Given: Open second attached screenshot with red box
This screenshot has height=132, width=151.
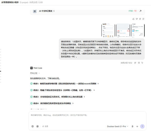Looking at the screenshot, I should click(x=123, y=30).
